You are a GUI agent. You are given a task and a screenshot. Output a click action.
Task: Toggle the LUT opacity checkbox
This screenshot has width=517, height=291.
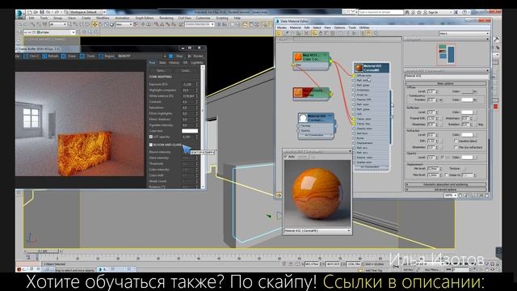pyautogui.click(x=151, y=137)
